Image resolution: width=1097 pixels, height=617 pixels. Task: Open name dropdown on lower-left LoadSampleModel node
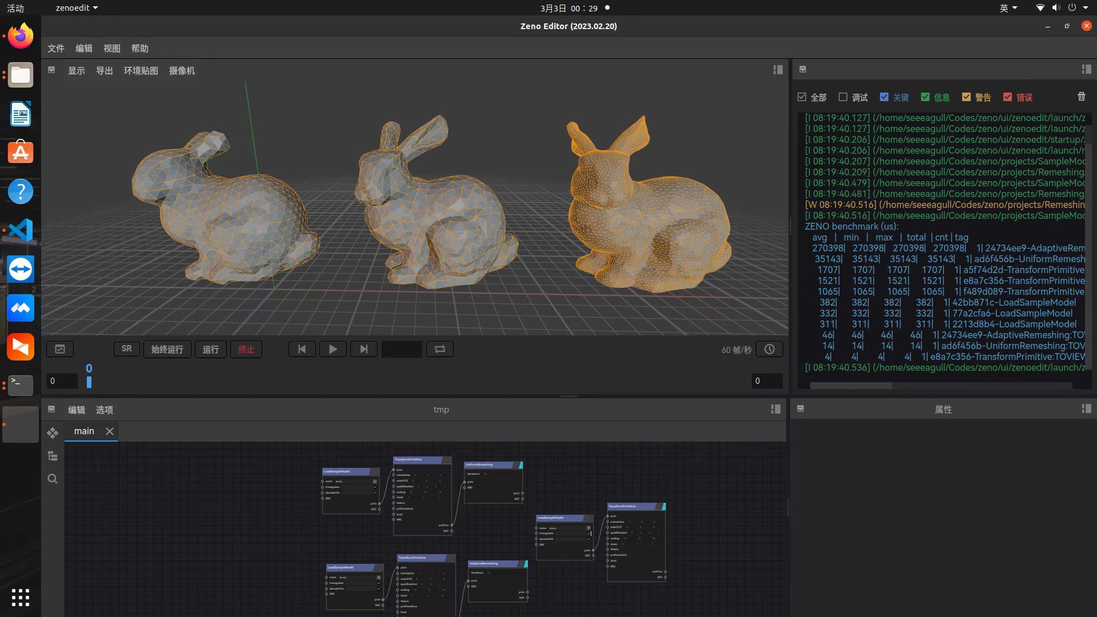pyautogui.click(x=378, y=578)
